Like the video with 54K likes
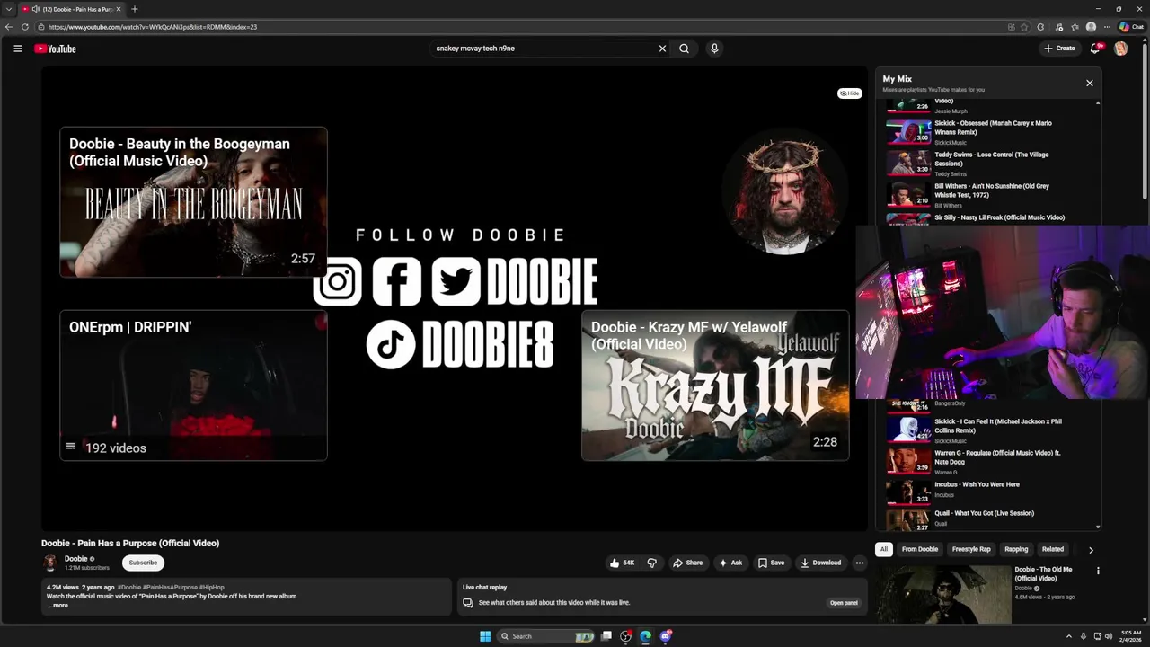1150x647 pixels. [623, 563]
